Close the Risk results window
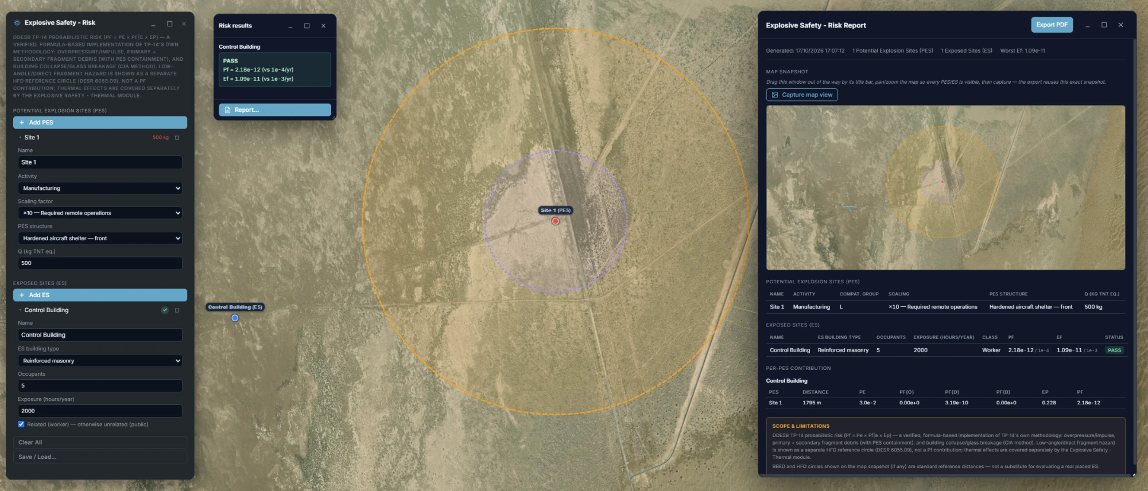Image resolution: width=1148 pixels, height=491 pixels. point(323,26)
